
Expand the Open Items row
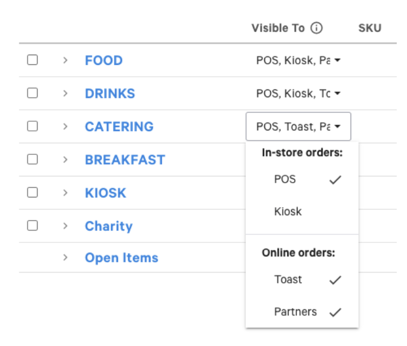tap(65, 258)
